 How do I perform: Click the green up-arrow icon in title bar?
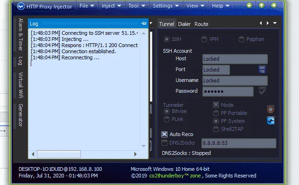[262, 5]
